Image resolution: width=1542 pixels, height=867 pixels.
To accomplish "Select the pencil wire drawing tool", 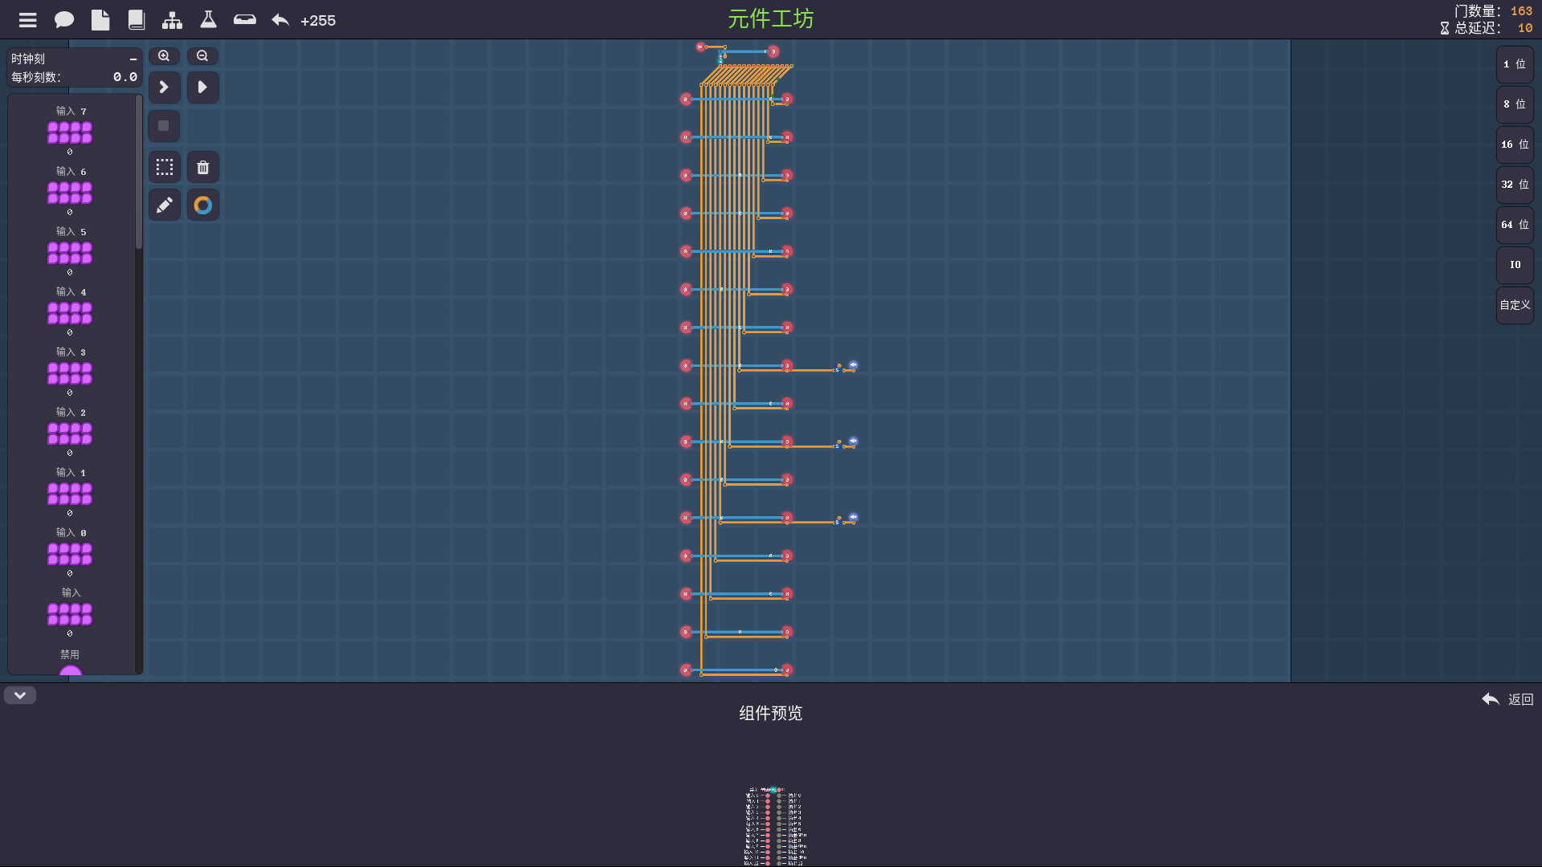I will click(x=165, y=206).
